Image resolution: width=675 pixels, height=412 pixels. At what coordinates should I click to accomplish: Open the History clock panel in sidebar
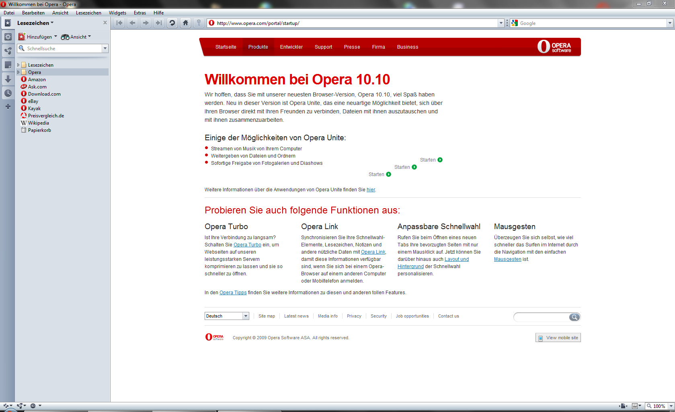click(x=8, y=93)
